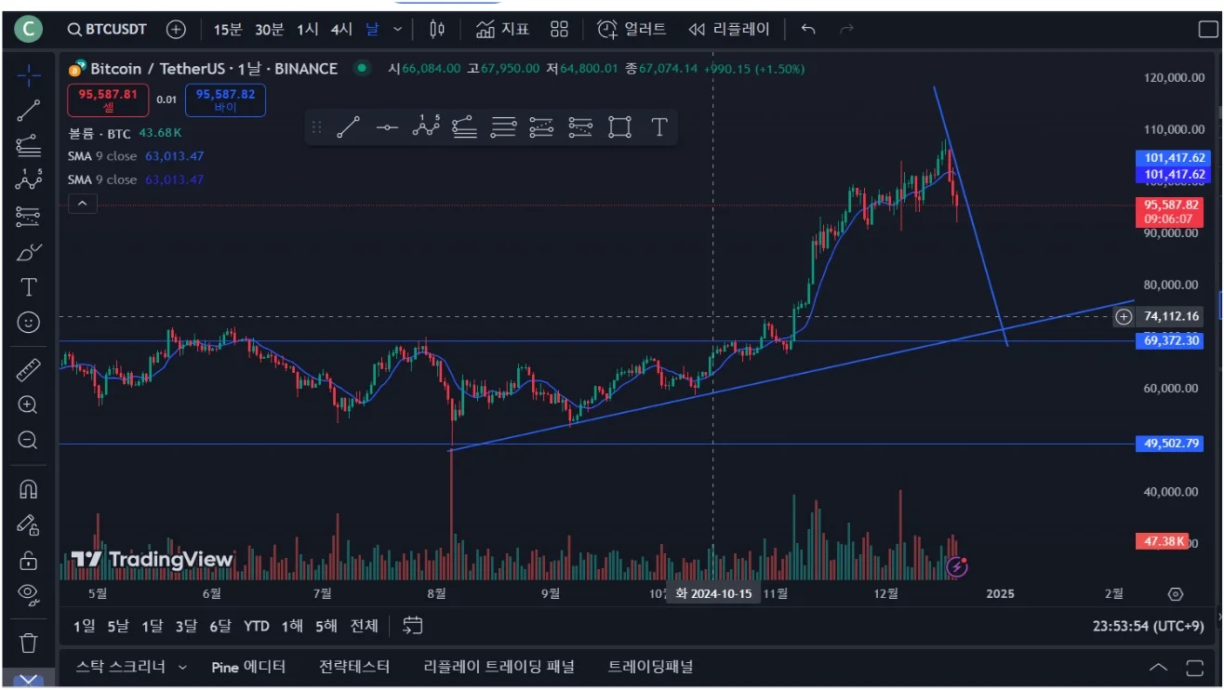
Task: Start the 리플레이 bar replay
Action: click(x=729, y=30)
